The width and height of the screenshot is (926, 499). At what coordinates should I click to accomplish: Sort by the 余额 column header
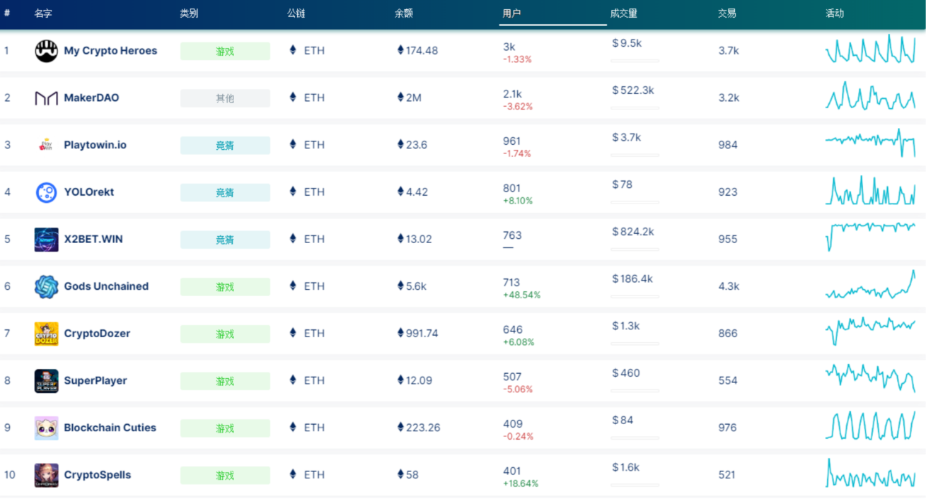tap(404, 13)
